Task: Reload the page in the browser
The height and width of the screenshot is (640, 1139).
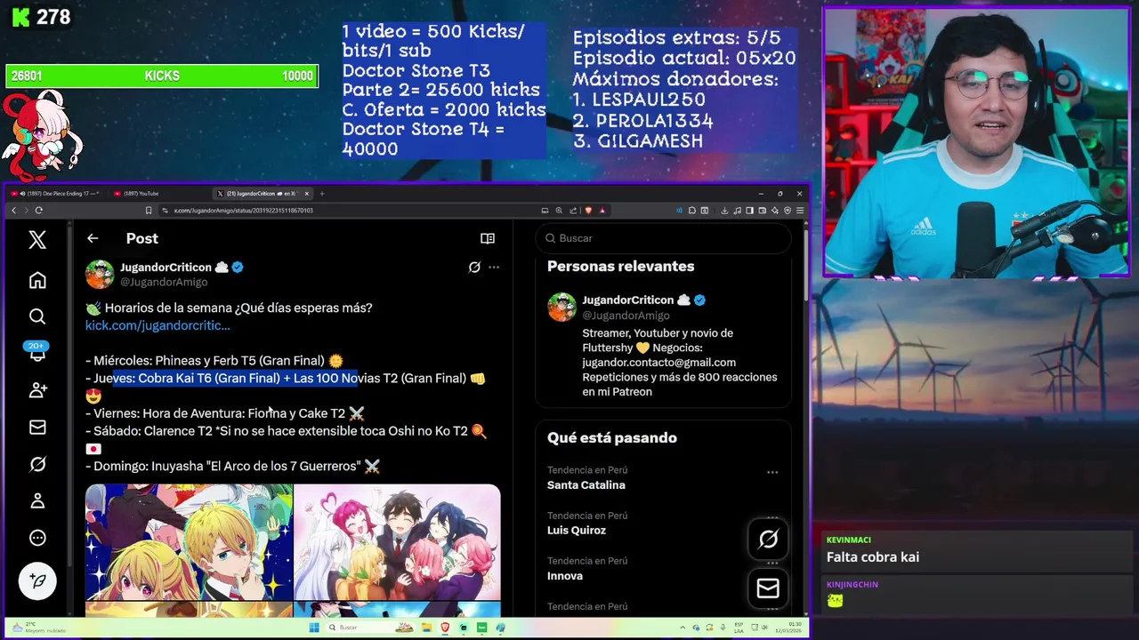Action: [x=38, y=211]
